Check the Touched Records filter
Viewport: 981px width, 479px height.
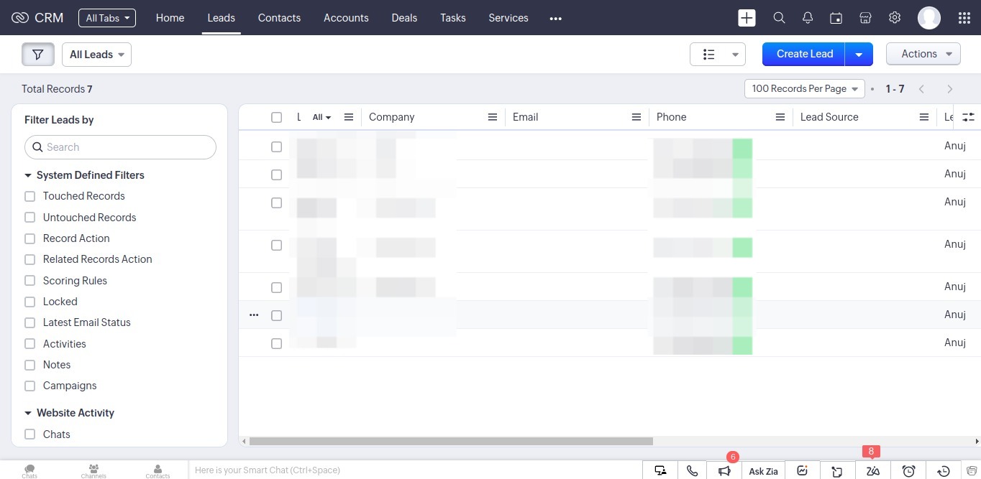(30, 196)
